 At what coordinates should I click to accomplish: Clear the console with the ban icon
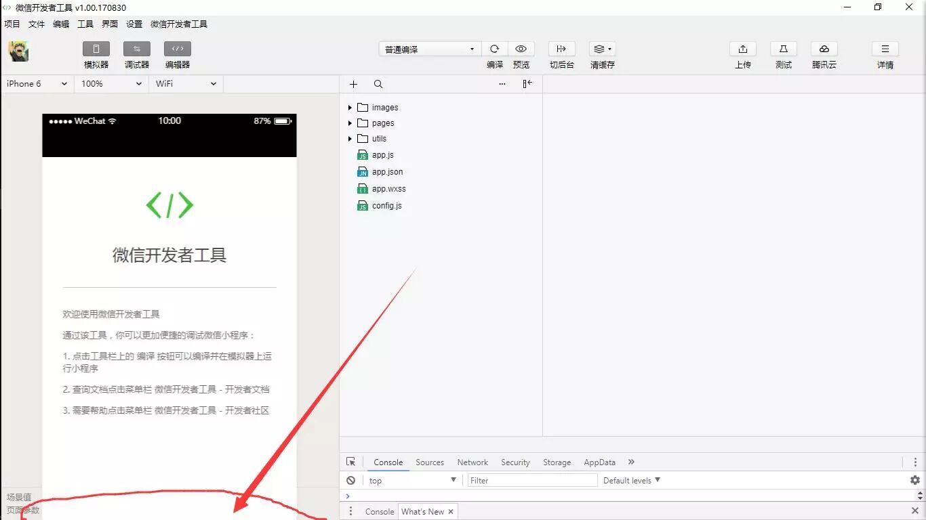pyautogui.click(x=350, y=480)
